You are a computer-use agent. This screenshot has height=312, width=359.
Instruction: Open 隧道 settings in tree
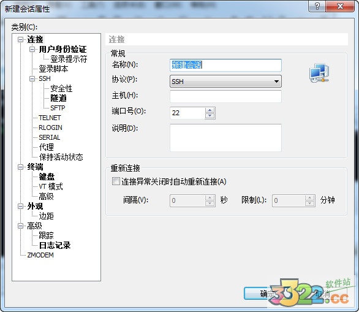[x=59, y=98]
